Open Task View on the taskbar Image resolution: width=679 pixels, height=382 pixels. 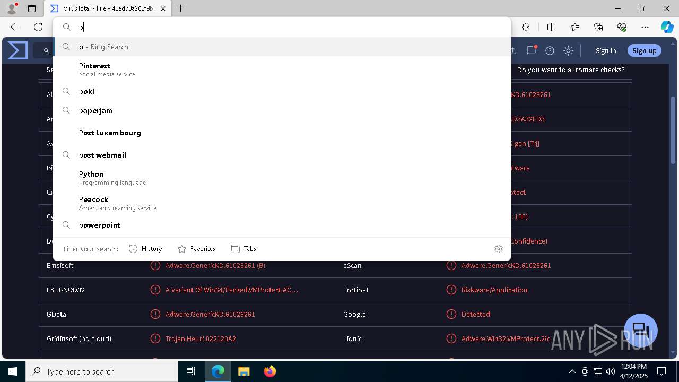pos(191,371)
